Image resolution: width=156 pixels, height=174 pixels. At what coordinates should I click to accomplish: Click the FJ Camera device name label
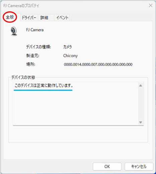(35, 30)
